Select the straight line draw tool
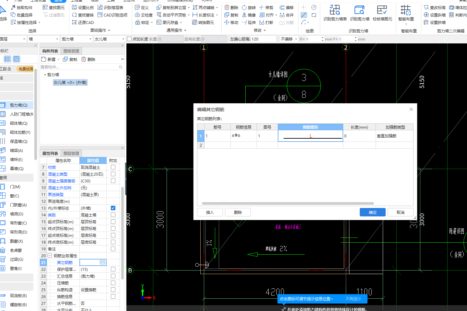The height and width of the screenshot is (311, 467). [x=304, y=15]
